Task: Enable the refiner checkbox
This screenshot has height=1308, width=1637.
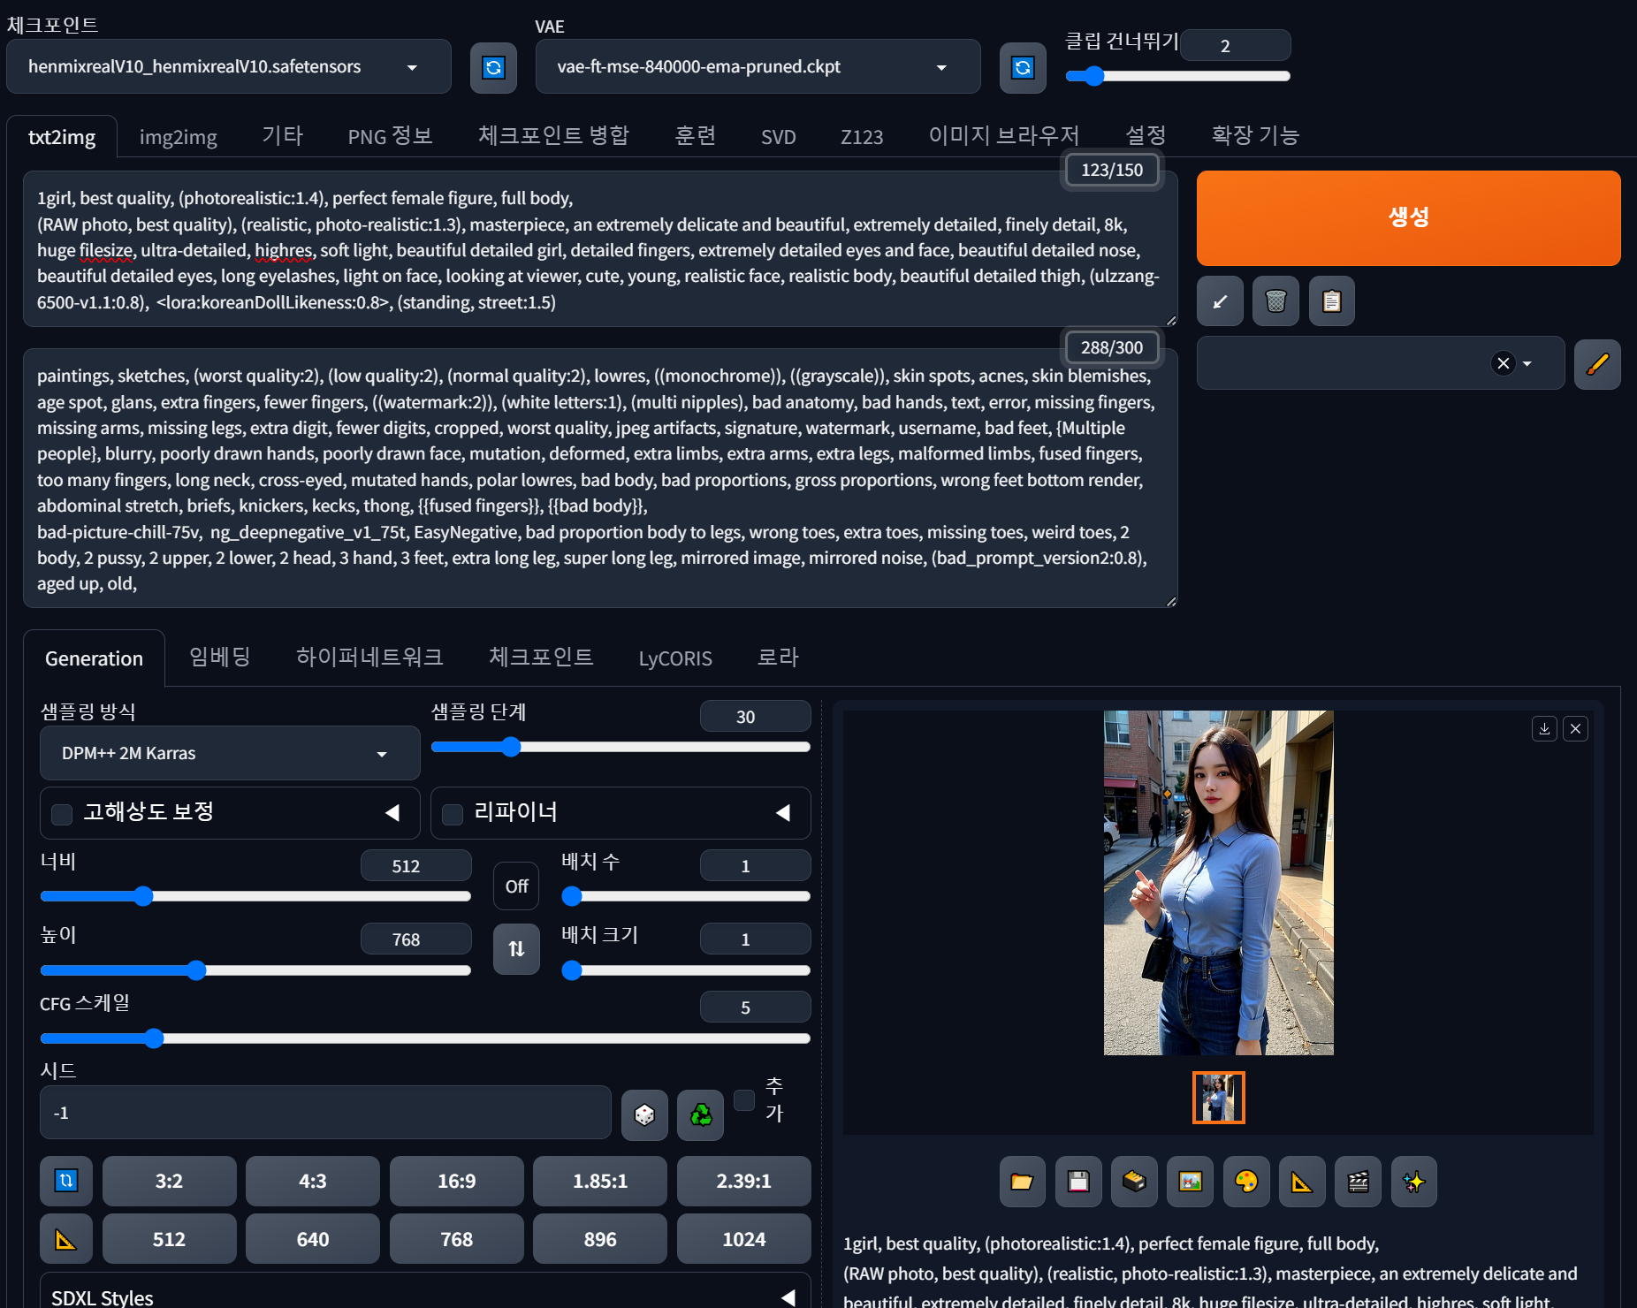Action: pyautogui.click(x=453, y=814)
